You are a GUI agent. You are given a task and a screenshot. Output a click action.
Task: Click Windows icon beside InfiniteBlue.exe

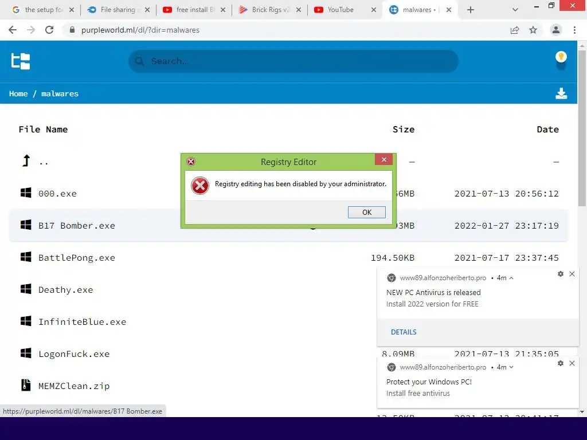click(26, 321)
